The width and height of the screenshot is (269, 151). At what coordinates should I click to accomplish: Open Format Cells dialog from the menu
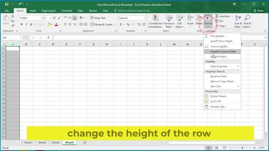coord(222,107)
